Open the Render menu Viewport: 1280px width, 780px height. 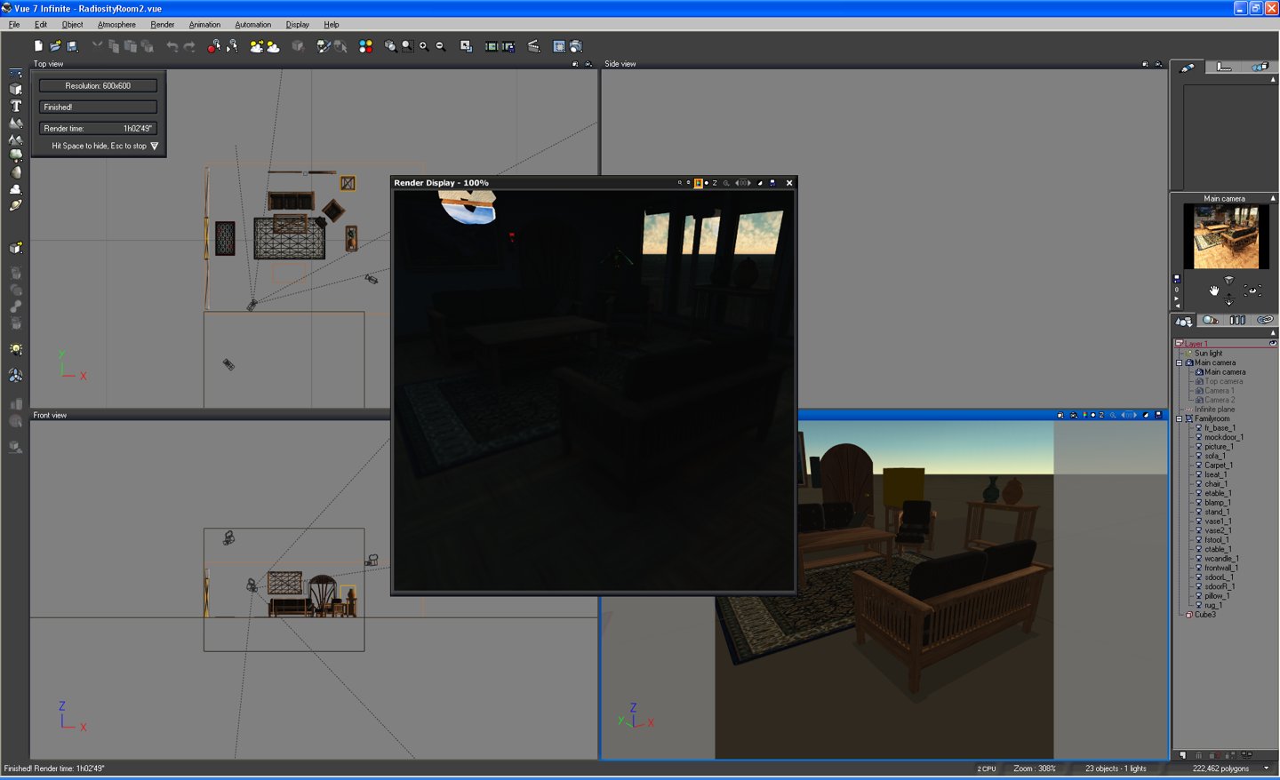point(162,25)
